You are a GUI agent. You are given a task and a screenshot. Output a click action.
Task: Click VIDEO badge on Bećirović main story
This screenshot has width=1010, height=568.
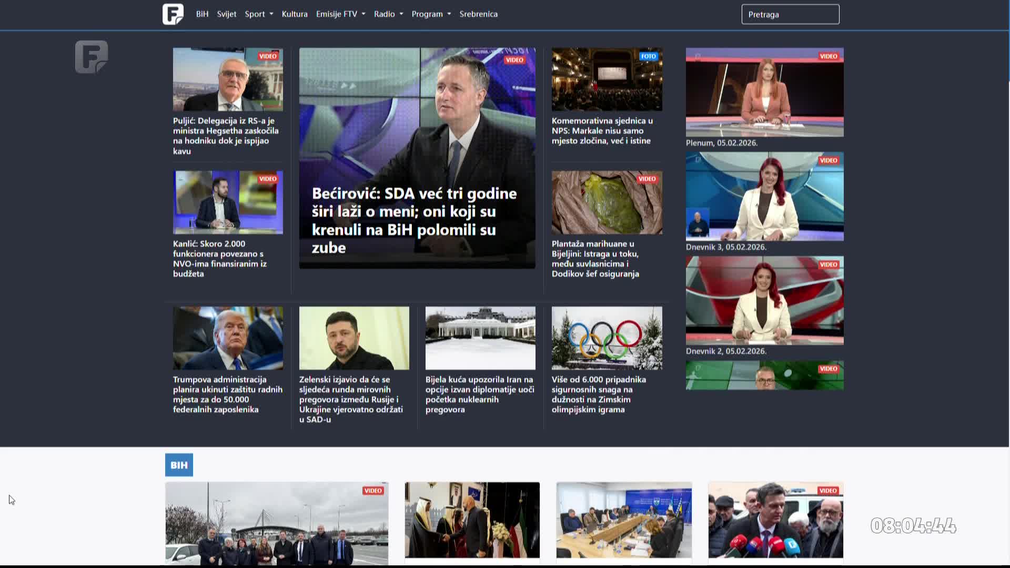point(514,60)
